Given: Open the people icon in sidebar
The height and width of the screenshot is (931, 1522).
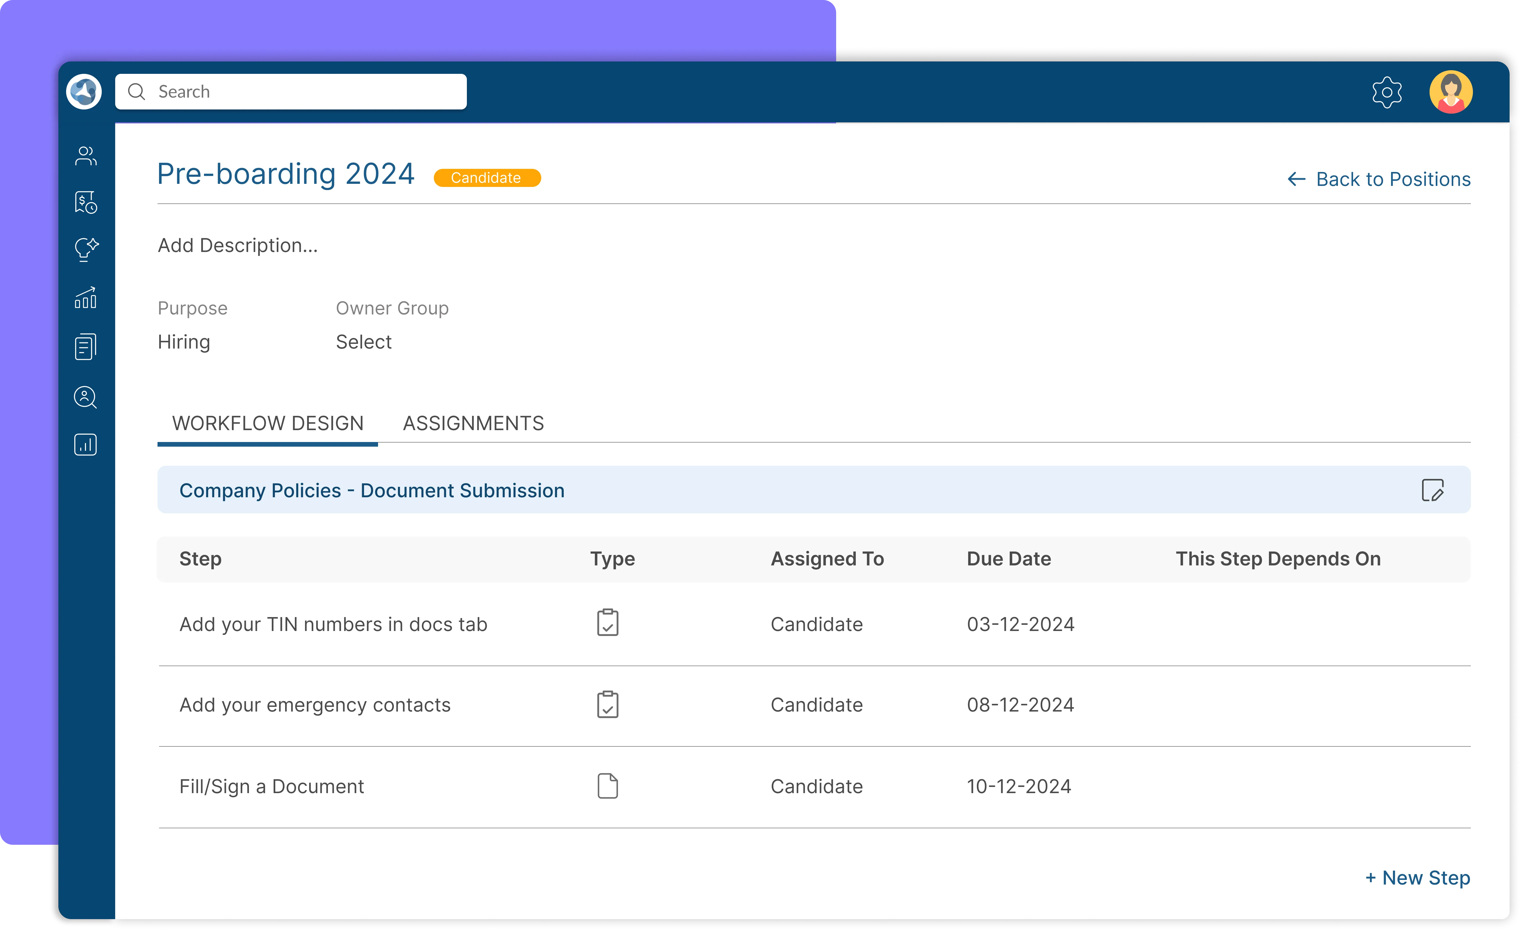Looking at the screenshot, I should 85,156.
